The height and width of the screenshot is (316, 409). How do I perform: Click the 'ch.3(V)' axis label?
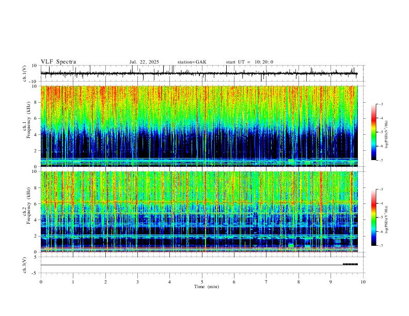(x=25, y=265)
